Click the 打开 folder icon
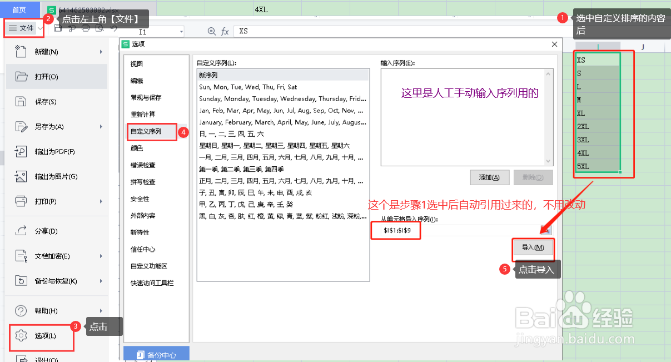This screenshot has width=671, height=362. [x=21, y=77]
